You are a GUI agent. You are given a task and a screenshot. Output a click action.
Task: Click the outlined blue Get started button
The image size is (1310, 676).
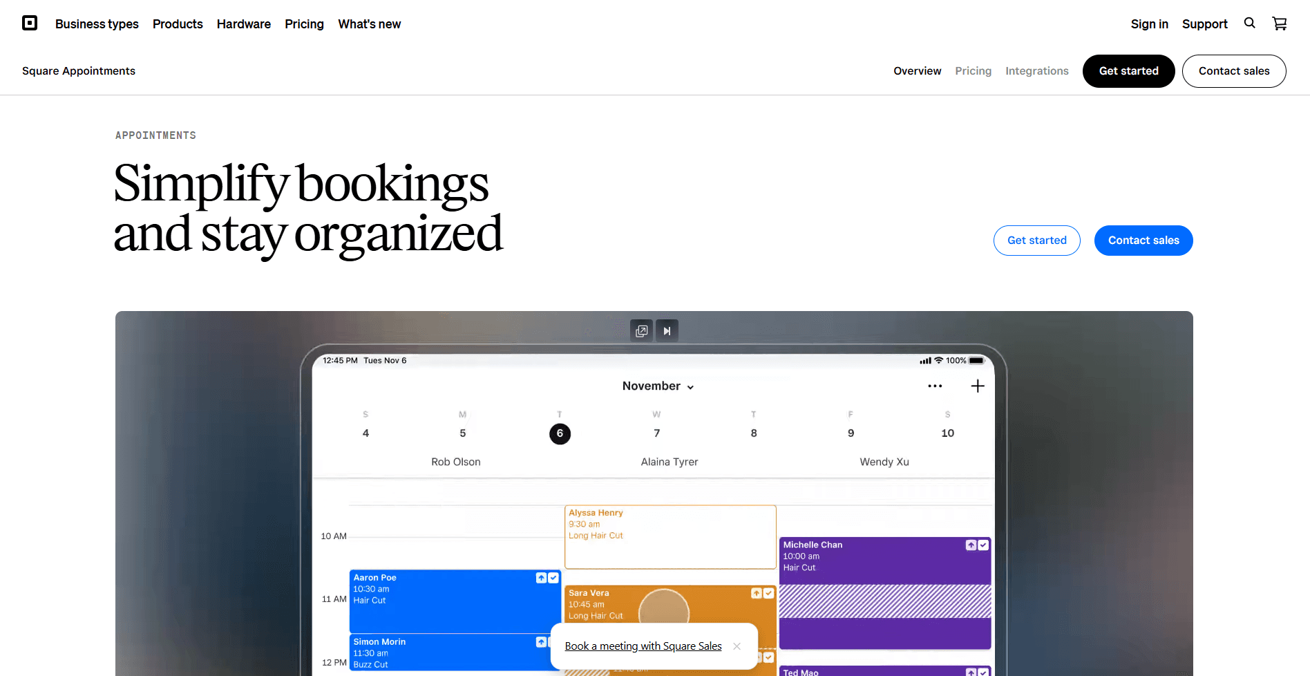[x=1036, y=241]
